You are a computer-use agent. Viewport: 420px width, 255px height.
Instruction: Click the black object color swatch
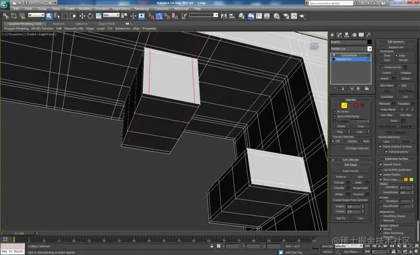pyautogui.click(x=369, y=42)
